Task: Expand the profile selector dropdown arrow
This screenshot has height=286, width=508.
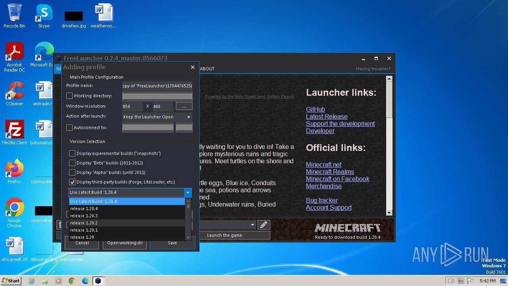Action: [x=252, y=225]
